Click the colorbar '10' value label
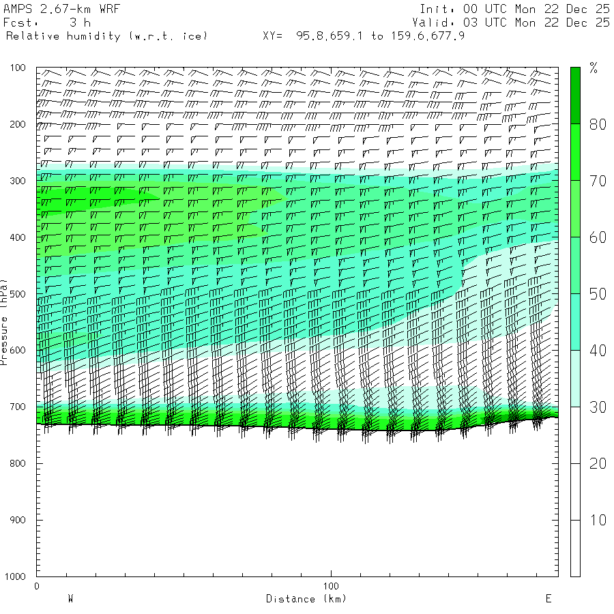Image resolution: width=614 pixels, height=614 pixels. point(598,520)
